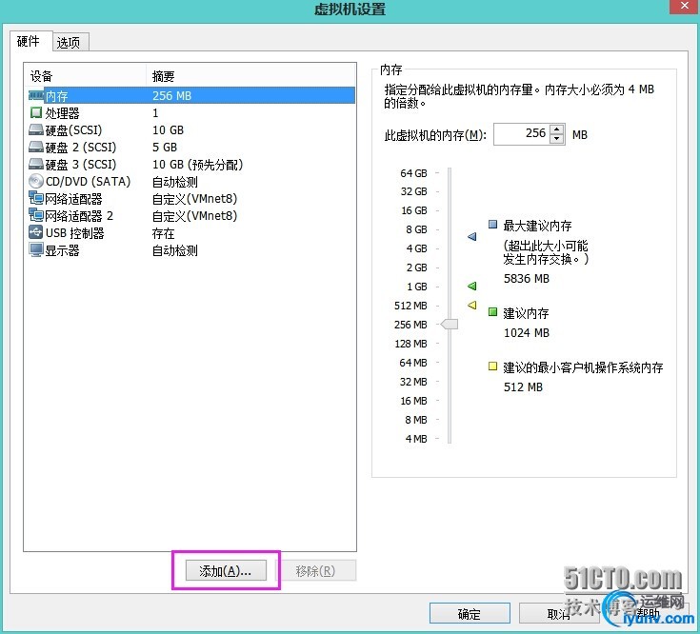This screenshot has width=700, height=634.
Task: Close the 虚拟机设置 dialog
Action: [x=685, y=7]
